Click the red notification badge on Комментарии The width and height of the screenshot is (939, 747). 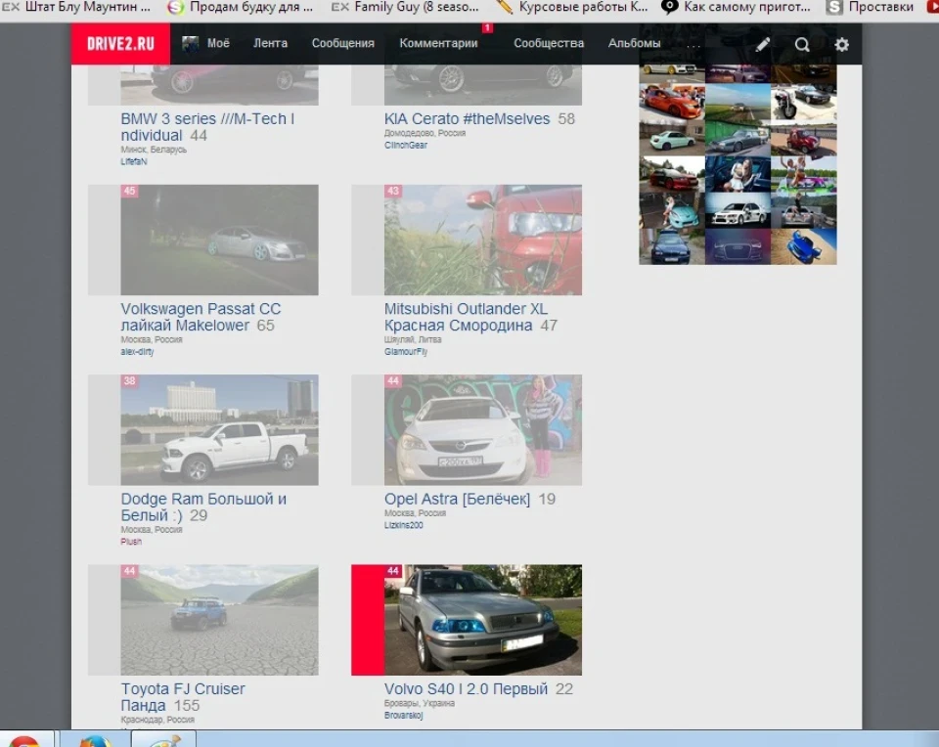pyautogui.click(x=487, y=28)
